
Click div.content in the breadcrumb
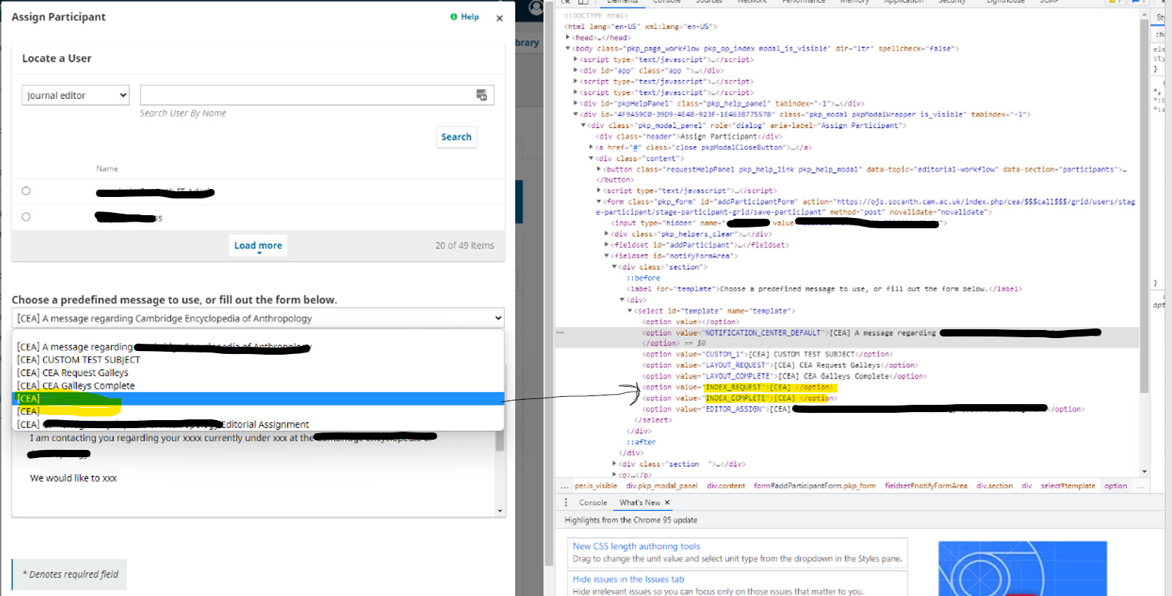726,486
